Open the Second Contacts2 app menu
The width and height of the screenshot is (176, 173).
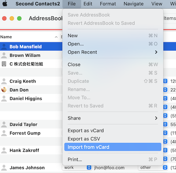point(38,4)
